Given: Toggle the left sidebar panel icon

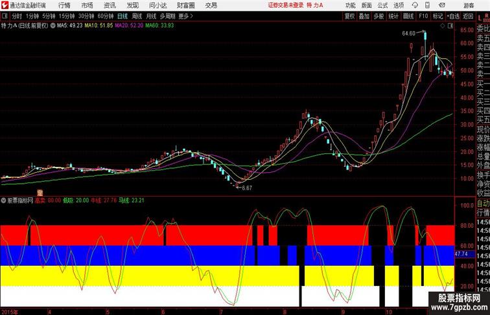Looking at the screenshot, I should [5, 16].
